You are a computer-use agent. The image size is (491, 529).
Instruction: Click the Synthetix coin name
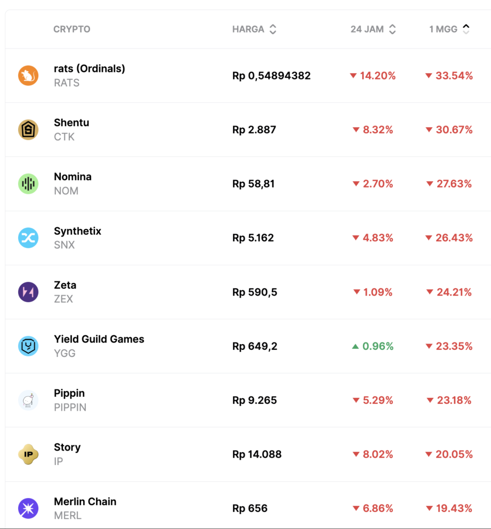[78, 231]
